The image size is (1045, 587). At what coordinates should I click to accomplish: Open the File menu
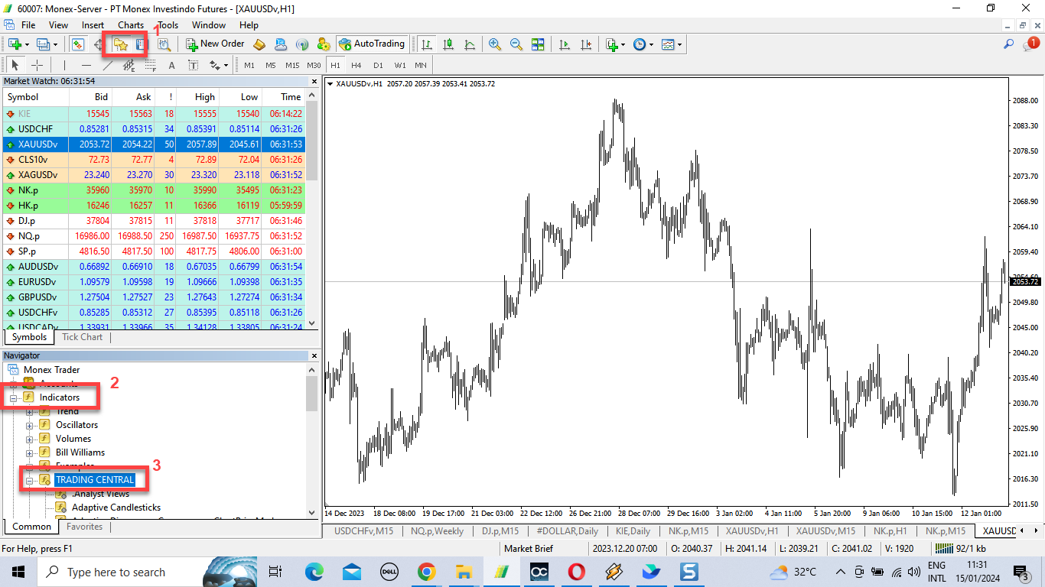[28, 24]
